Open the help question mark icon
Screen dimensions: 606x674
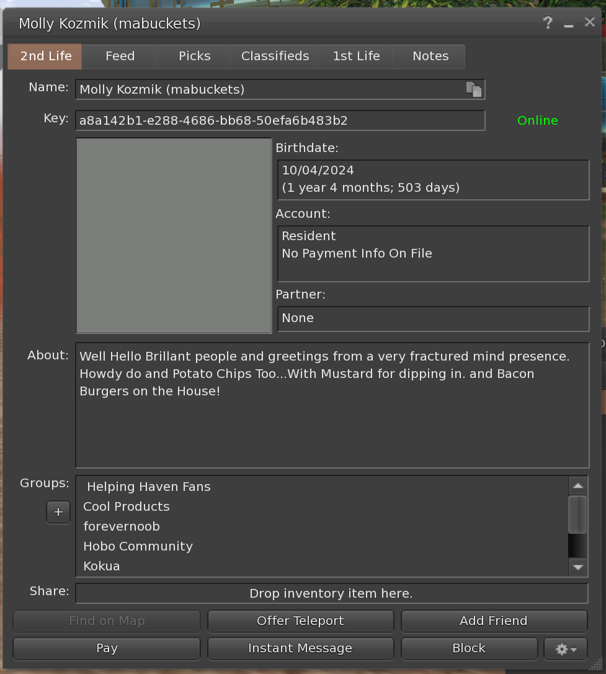pyautogui.click(x=547, y=23)
